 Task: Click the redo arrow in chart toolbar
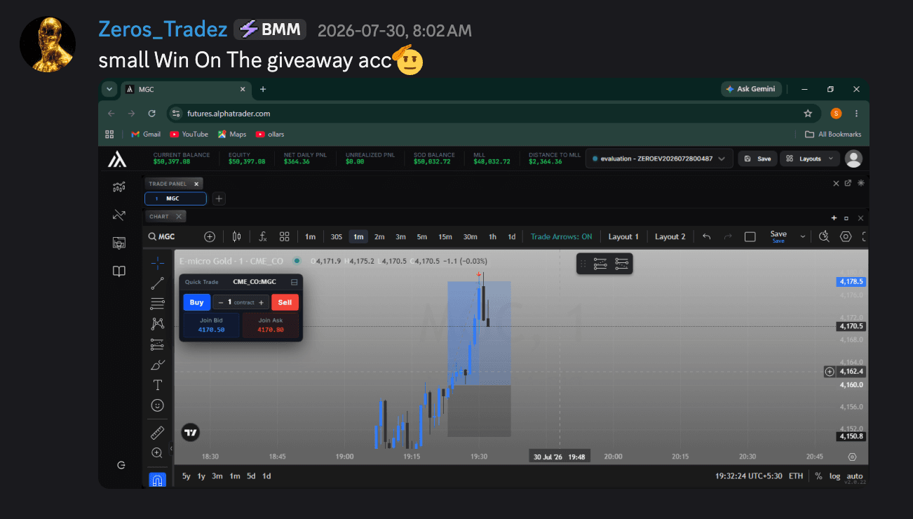tap(728, 236)
